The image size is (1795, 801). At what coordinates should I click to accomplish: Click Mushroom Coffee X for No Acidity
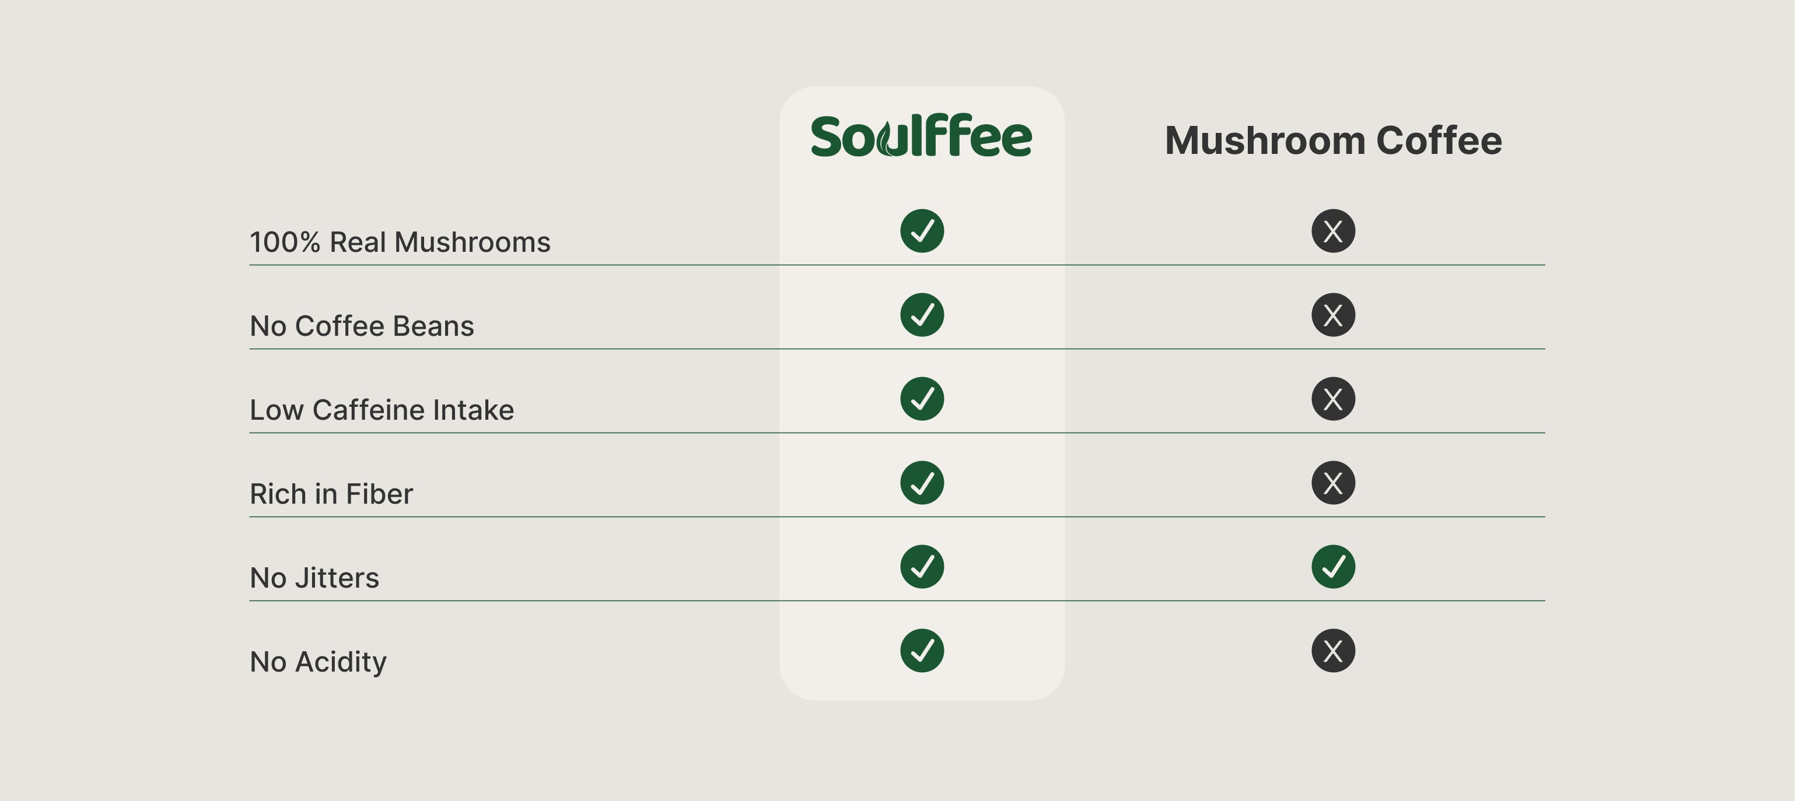tap(1333, 651)
